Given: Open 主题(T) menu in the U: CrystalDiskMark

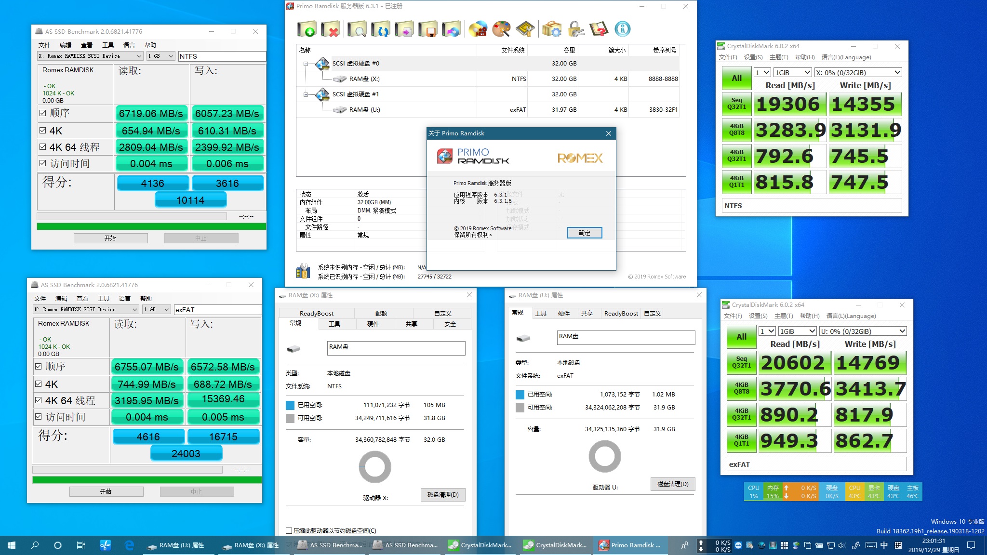Looking at the screenshot, I should point(784,316).
